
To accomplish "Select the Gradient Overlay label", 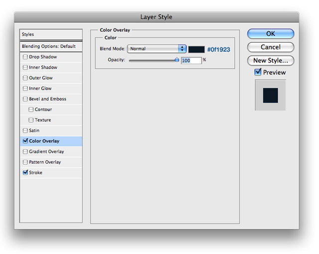I will [x=46, y=152].
